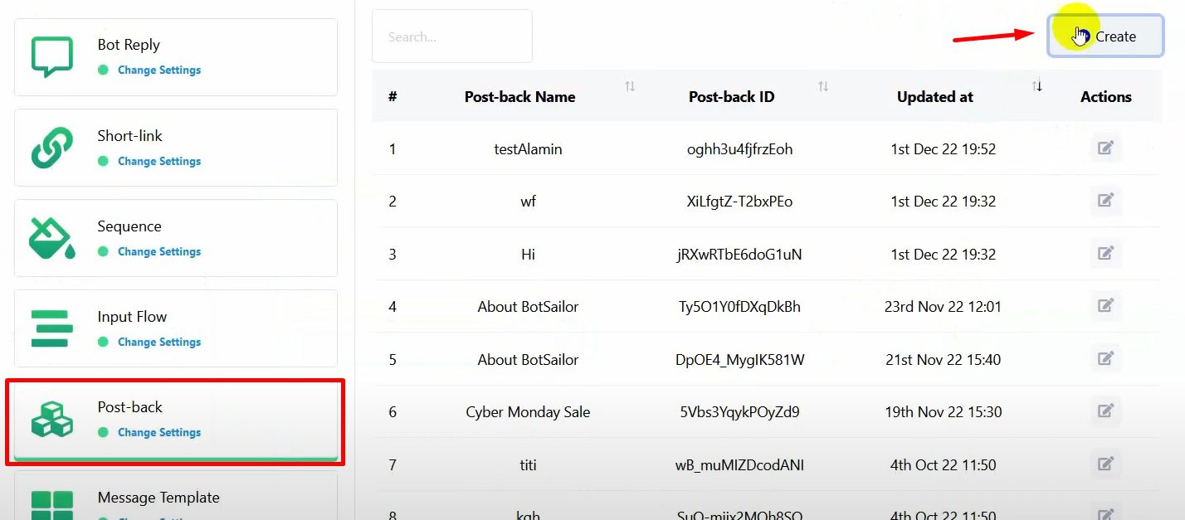Click the Short-link chain icon
This screenshot has height=520, width=1185.
[x=51, y=148]
